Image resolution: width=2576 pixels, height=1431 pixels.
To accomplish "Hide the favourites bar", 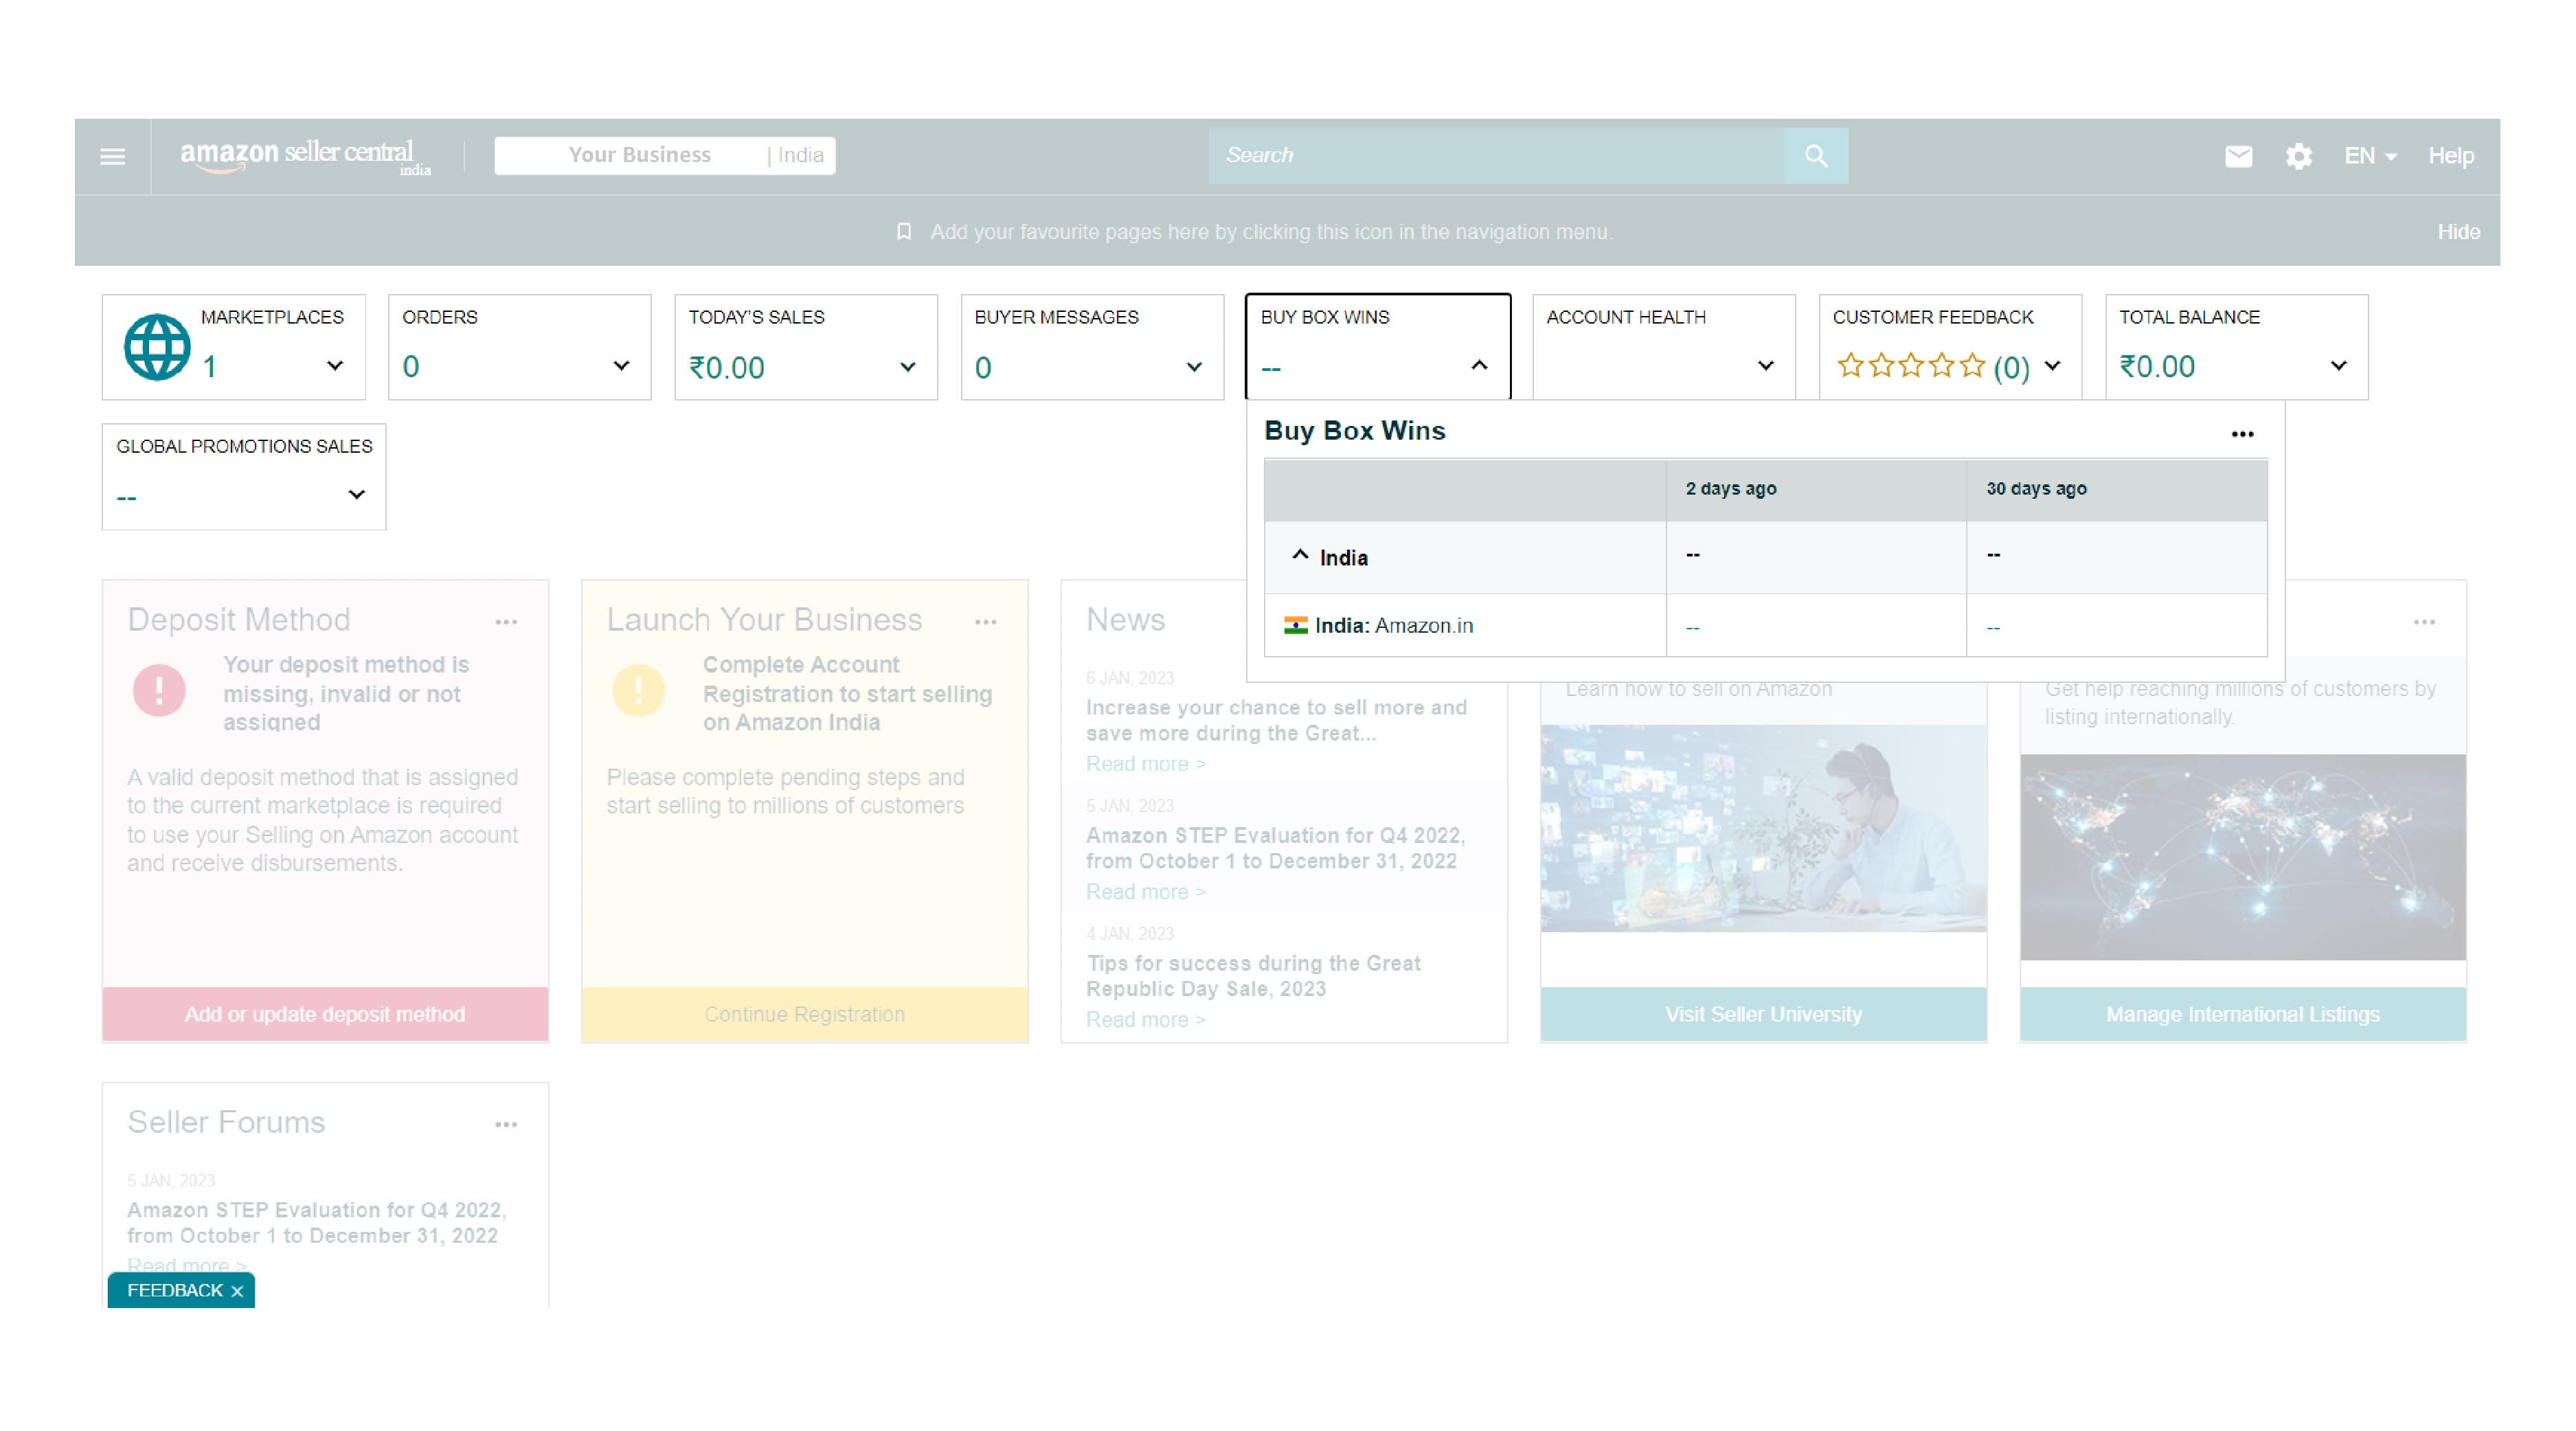I will point(2458,232).
